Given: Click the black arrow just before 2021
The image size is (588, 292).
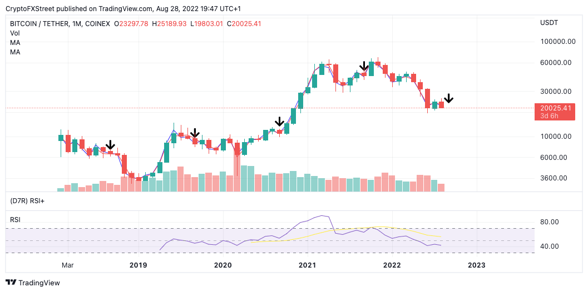Looking at the screenshot, I should coord(280,122).
